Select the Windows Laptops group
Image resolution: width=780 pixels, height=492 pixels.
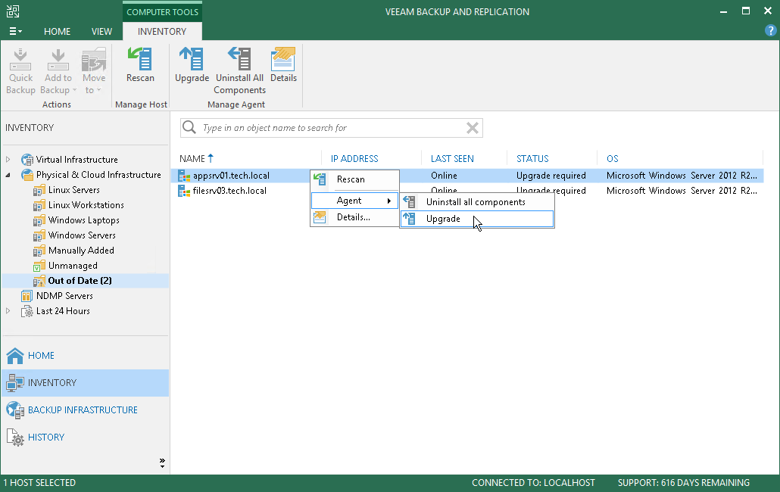point(83,220)
